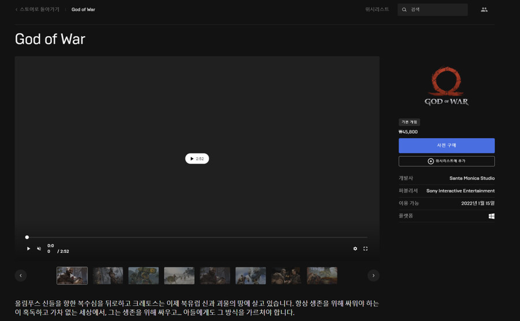
Task: Select the seventh media thumbnail
Action: 286,275
